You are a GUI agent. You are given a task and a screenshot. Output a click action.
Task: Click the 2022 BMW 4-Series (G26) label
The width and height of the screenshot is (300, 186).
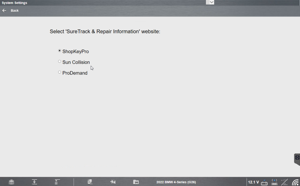pos(176,182)
